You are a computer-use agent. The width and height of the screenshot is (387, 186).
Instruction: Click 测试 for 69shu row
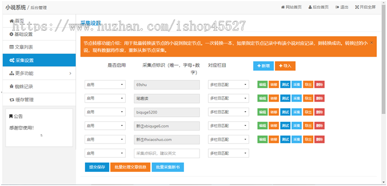(285, 84)
